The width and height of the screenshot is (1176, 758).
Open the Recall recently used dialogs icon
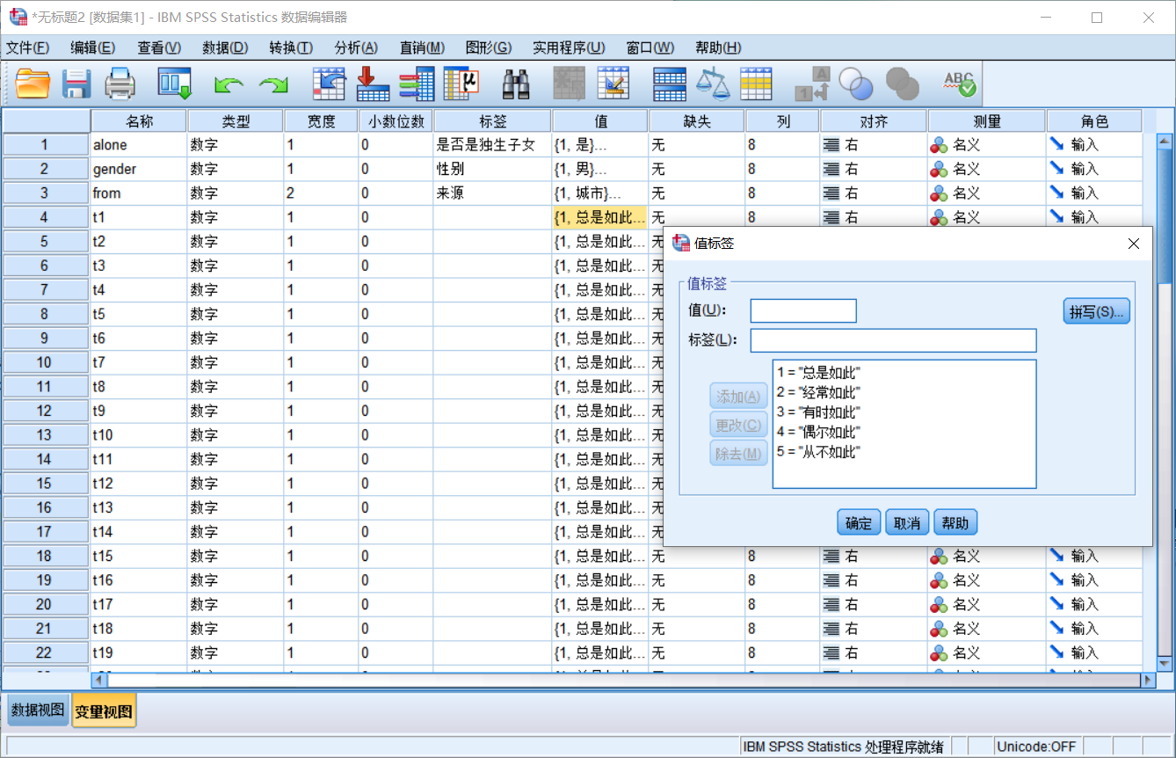175,84
